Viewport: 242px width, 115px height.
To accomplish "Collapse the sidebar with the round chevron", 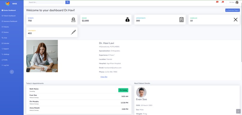I will [12, 72].
